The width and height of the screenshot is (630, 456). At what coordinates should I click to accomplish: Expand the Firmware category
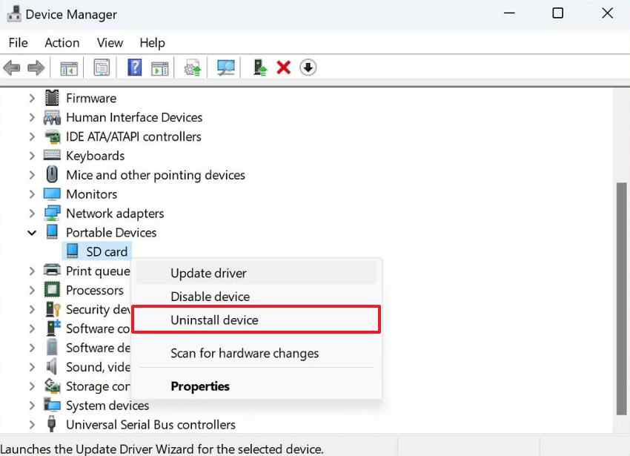pyautogui.click(x=32, y=98)
